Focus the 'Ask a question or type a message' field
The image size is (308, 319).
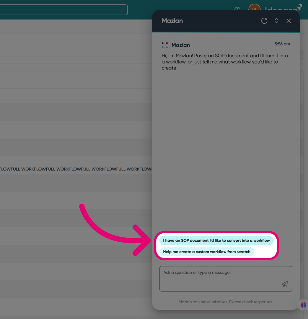point(226,279)
